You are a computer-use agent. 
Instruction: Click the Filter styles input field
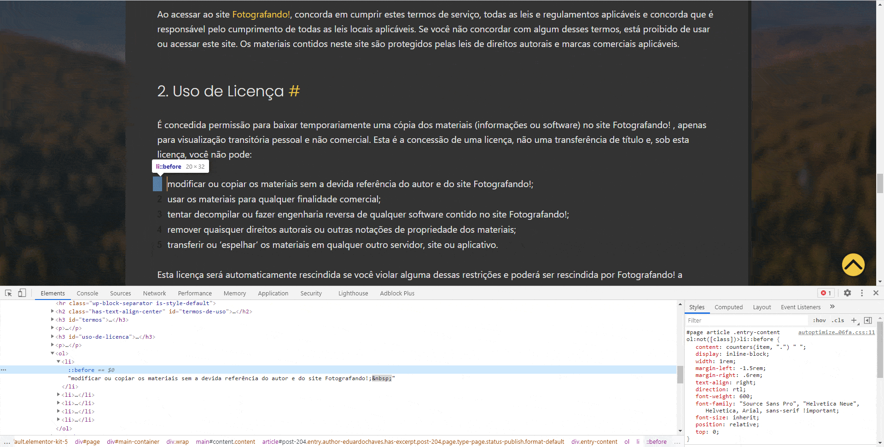pyautogui.click(x=746, y=320)
